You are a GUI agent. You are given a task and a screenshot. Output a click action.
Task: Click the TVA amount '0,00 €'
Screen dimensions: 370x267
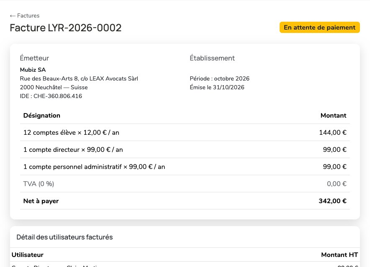tap(337, 184)
